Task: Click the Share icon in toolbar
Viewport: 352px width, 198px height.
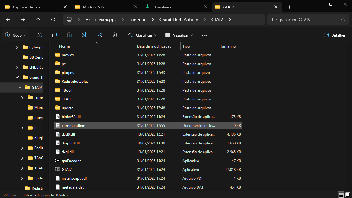Action: 100,35
